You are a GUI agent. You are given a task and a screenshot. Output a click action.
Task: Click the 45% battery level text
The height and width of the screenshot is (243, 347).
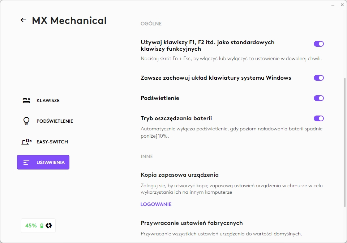pos(31,226)
